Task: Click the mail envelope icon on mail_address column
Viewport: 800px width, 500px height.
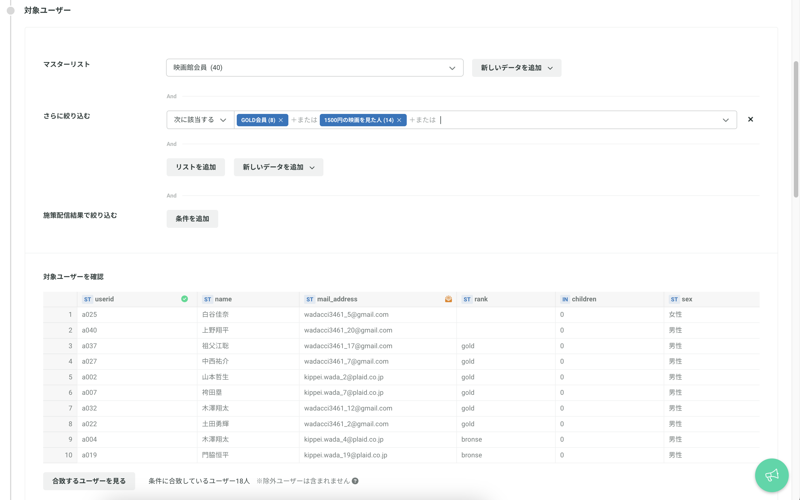Action: point(448,299)
